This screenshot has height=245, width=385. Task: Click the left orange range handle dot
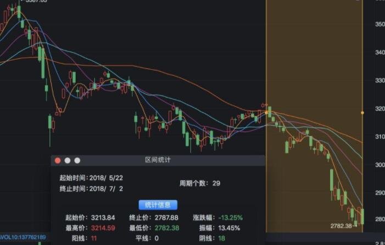coord(266,112)
